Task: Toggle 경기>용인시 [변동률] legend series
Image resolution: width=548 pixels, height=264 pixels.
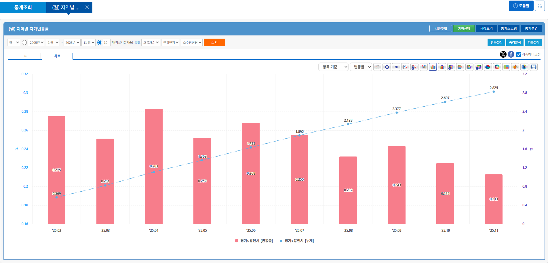Action: coord(254,241)
